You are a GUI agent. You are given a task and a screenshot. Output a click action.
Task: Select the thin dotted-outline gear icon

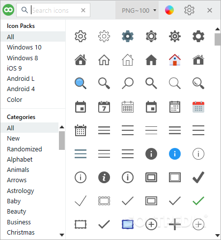104,36
